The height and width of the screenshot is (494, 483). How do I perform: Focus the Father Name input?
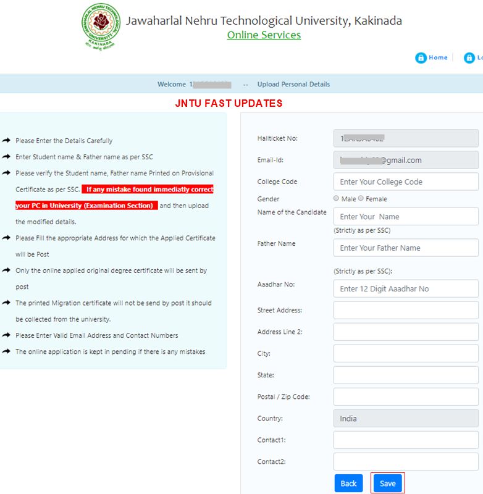pos(406,248)
